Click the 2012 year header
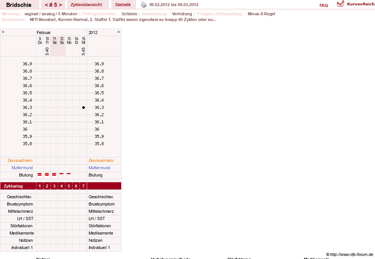Screen dimensions: 375x259 pyautogui.click(x=93, y=32)
